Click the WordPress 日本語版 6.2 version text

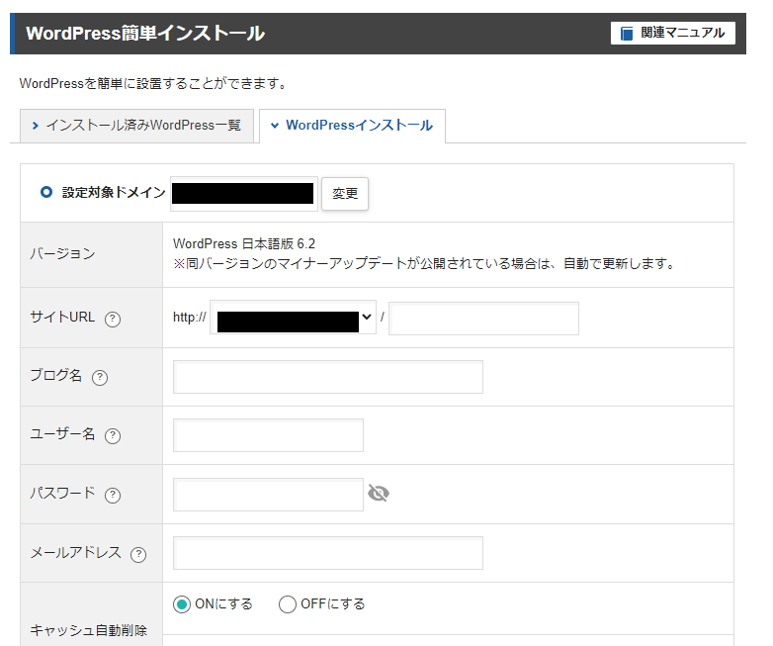(x=244, y=243)
